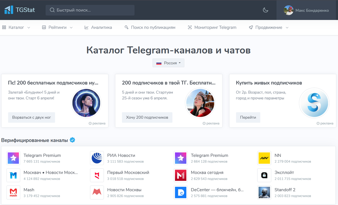The image size is (338, 205).
Task: Select the yellow NN channel icon
Action: coord(264,158)
